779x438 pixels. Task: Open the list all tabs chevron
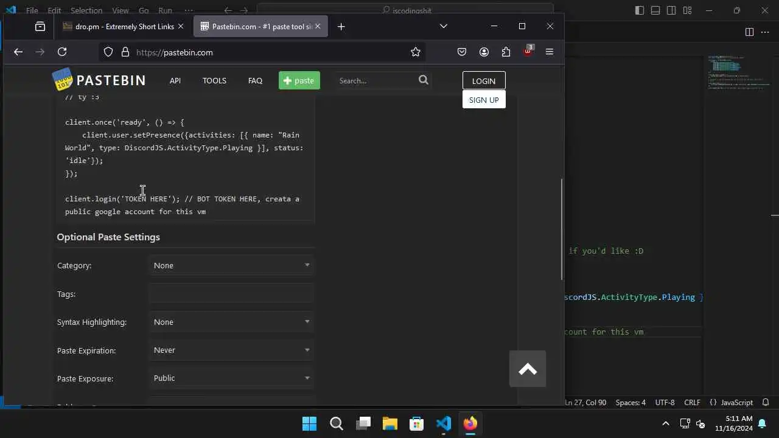[x=444, y=26]
